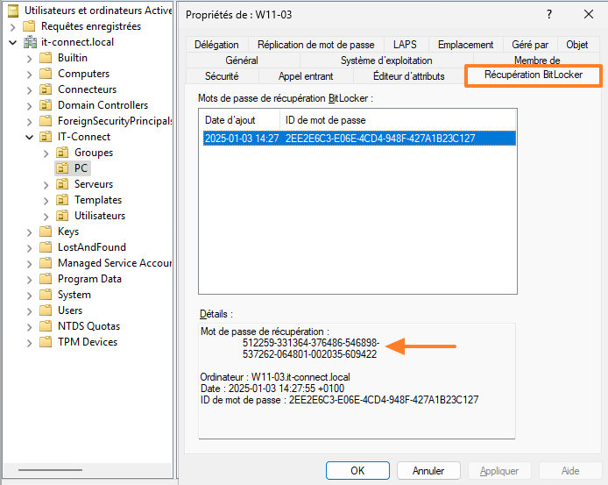Expand the Builtin container

pyautogui.click(x=30, y=59)
